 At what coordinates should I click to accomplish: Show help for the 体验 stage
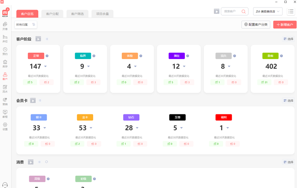pyautogui.click(x=141, y=56)
